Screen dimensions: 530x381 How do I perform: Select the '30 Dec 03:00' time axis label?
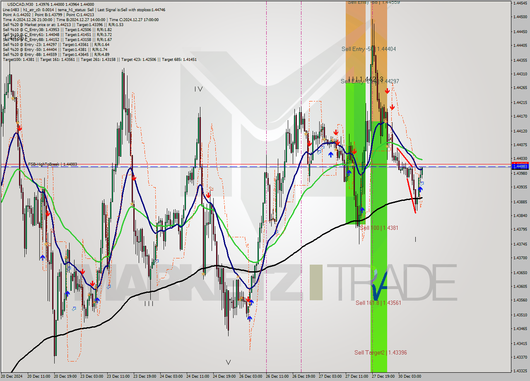410,376
